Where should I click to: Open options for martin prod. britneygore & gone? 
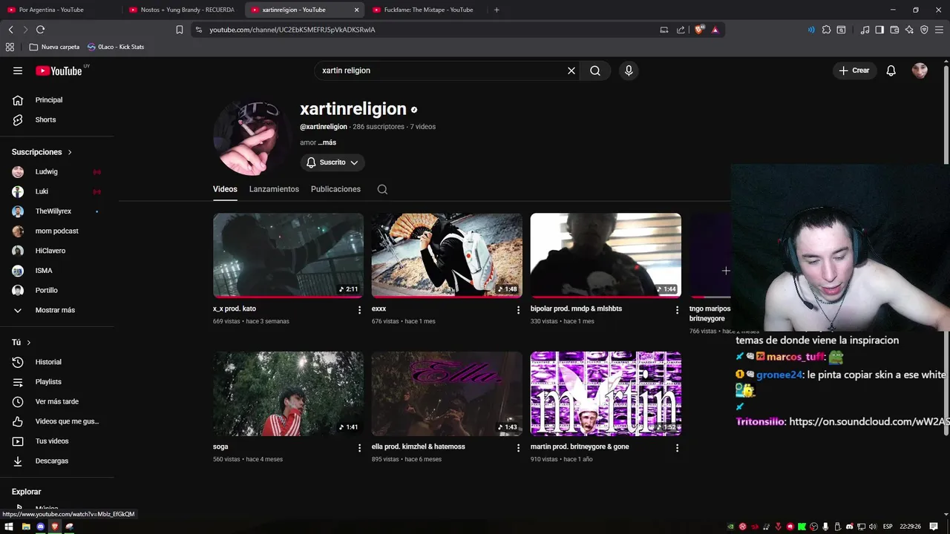[677, 448]
